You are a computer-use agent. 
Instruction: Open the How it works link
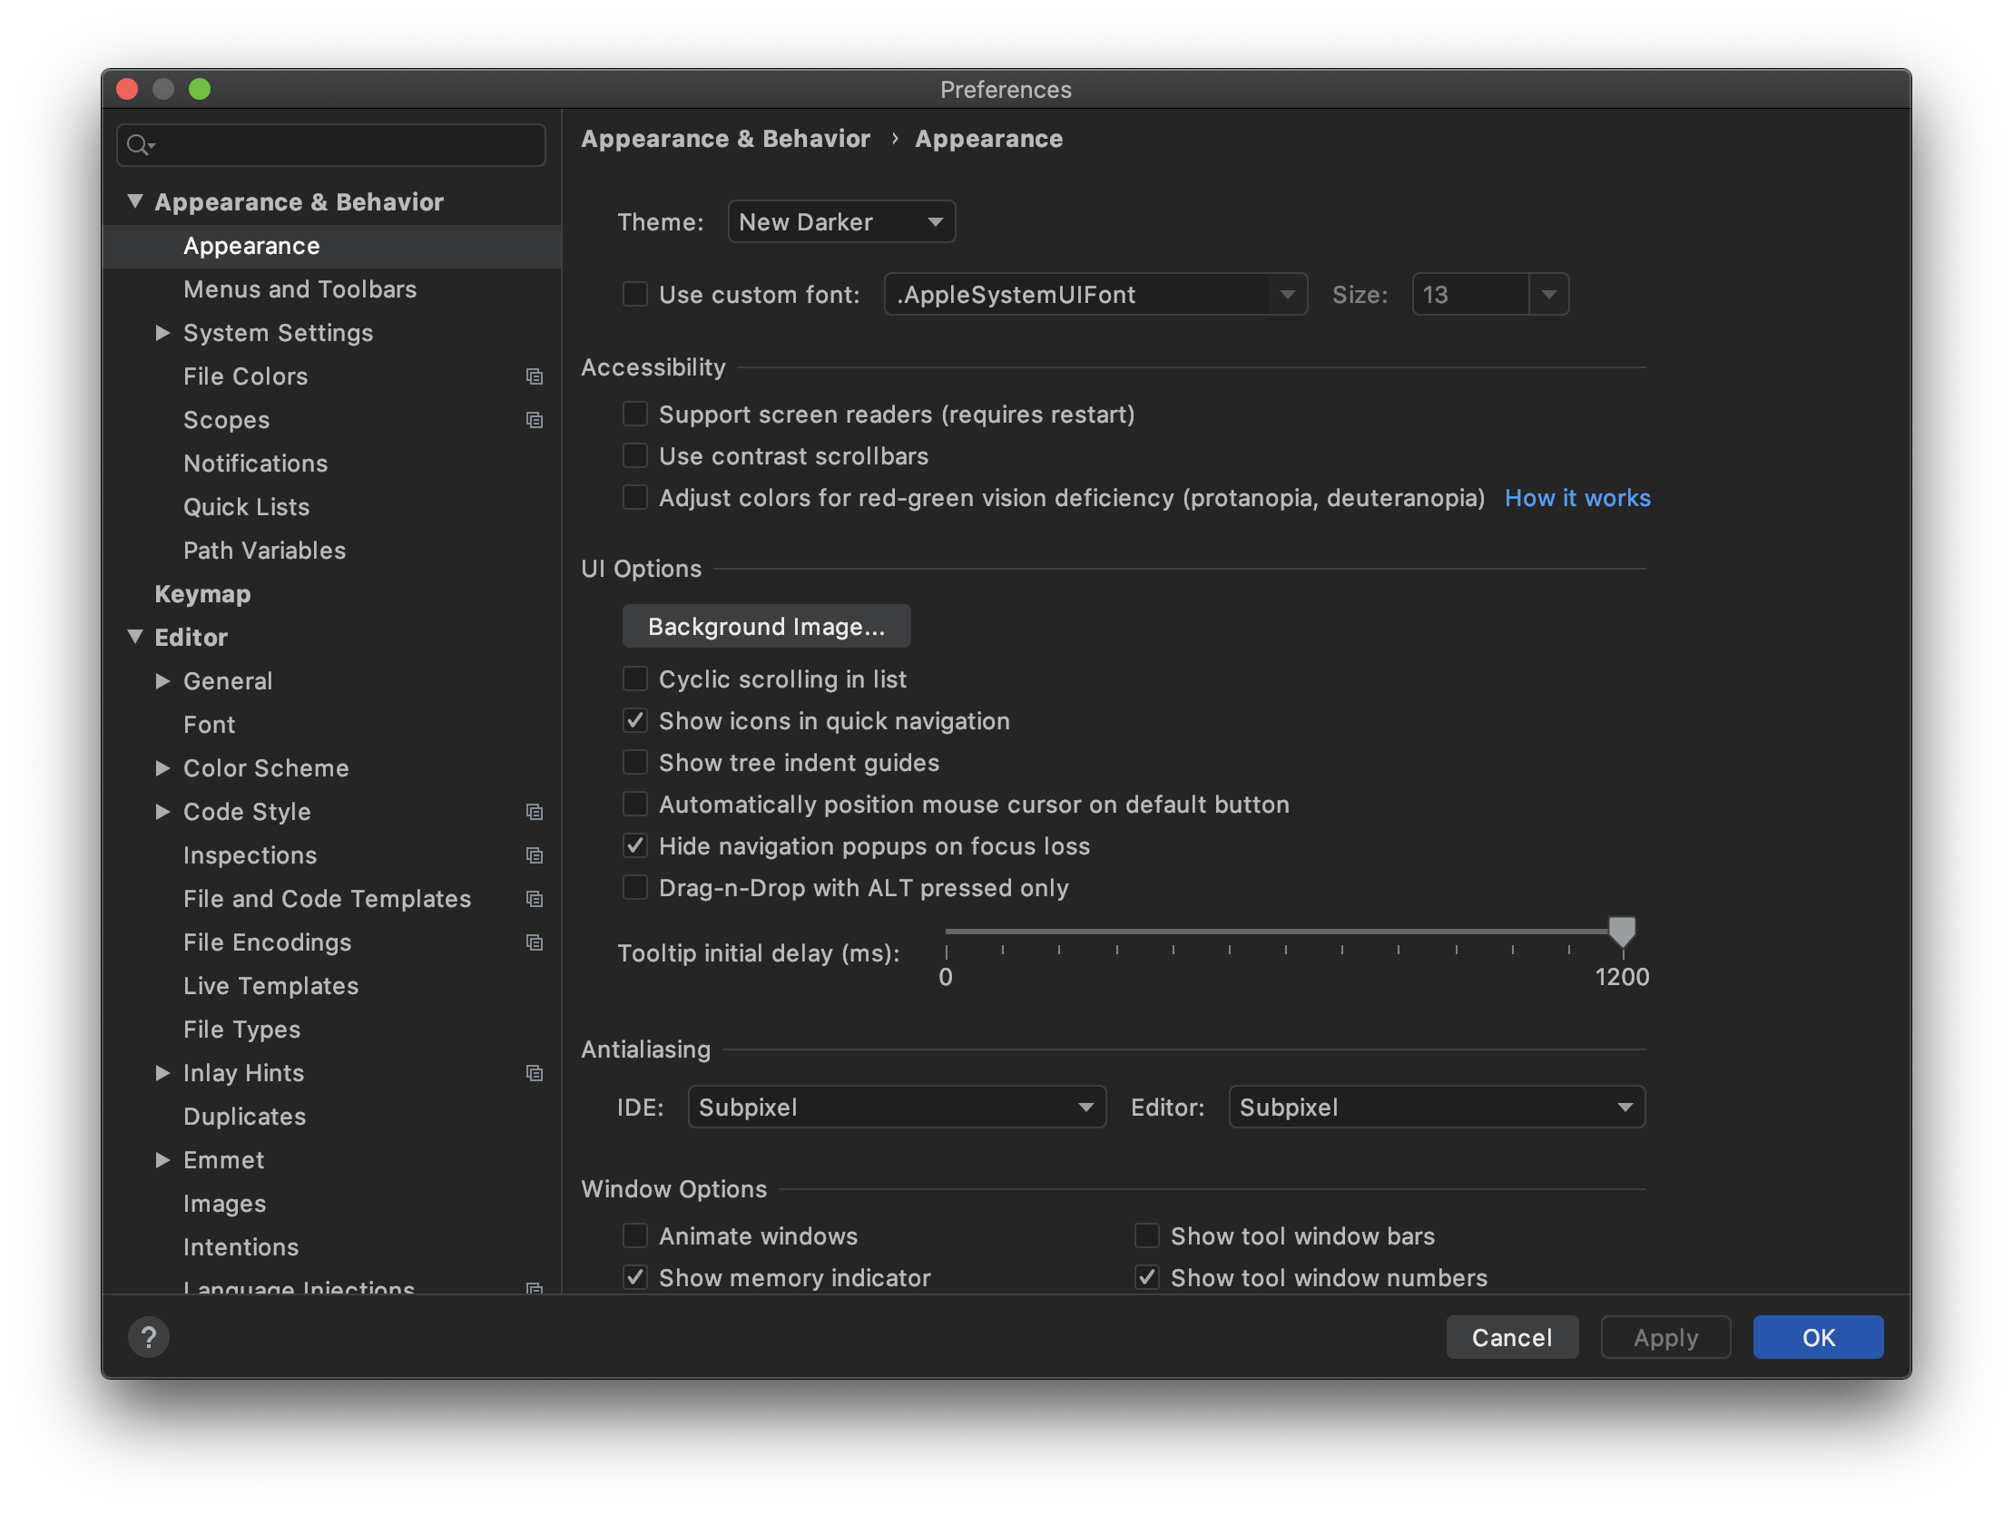point(1576,498)
